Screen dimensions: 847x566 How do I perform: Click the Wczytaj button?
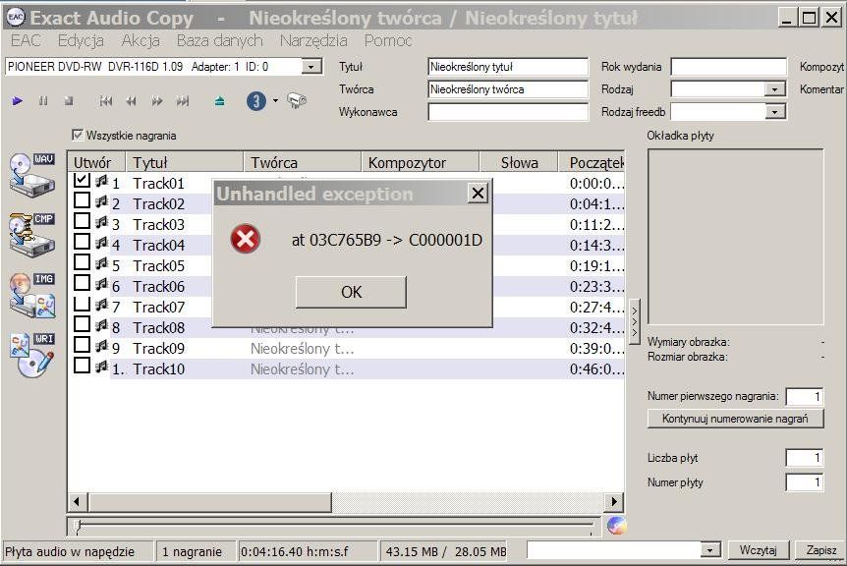(x=758, y=550)
